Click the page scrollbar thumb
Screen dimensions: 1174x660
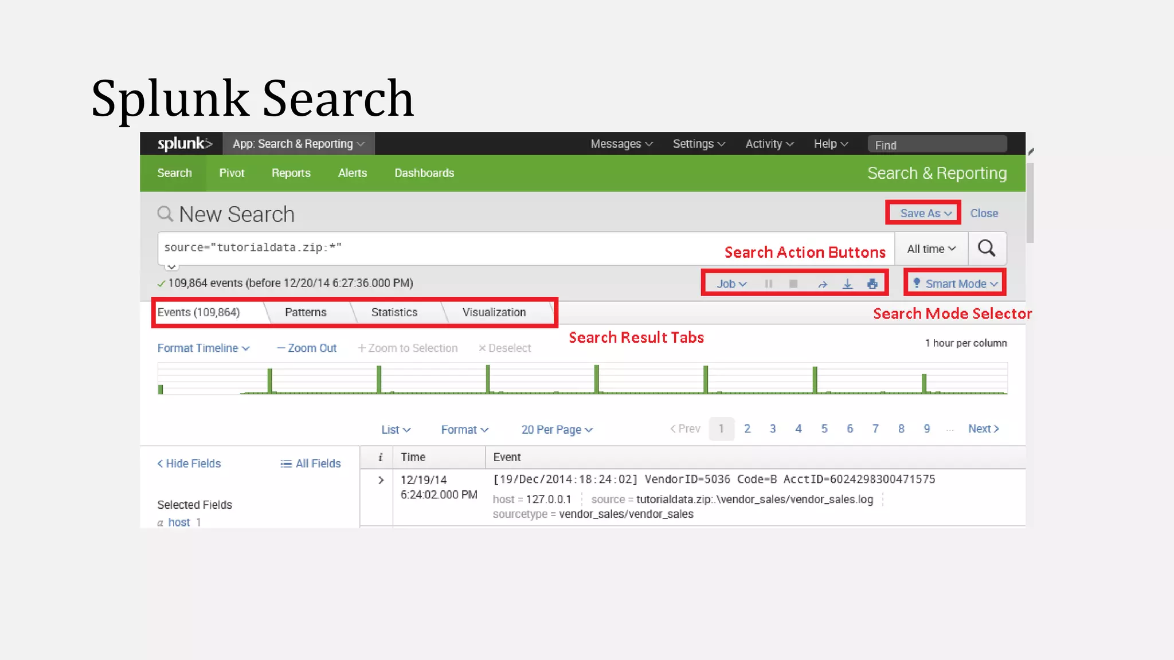tap(1030, 203)
